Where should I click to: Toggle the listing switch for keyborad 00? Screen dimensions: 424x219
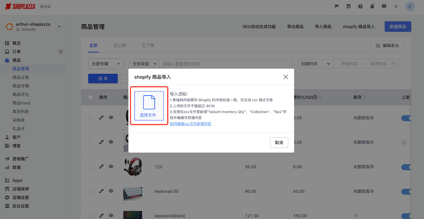pyautogui.click(x=406, y=191)
